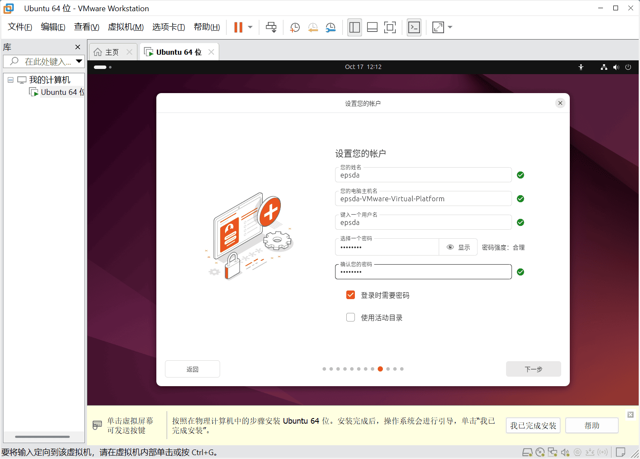Open the 虚拟机(M) menu

[126, 27]
